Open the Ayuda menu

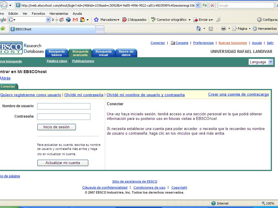(x=77, y=14)
